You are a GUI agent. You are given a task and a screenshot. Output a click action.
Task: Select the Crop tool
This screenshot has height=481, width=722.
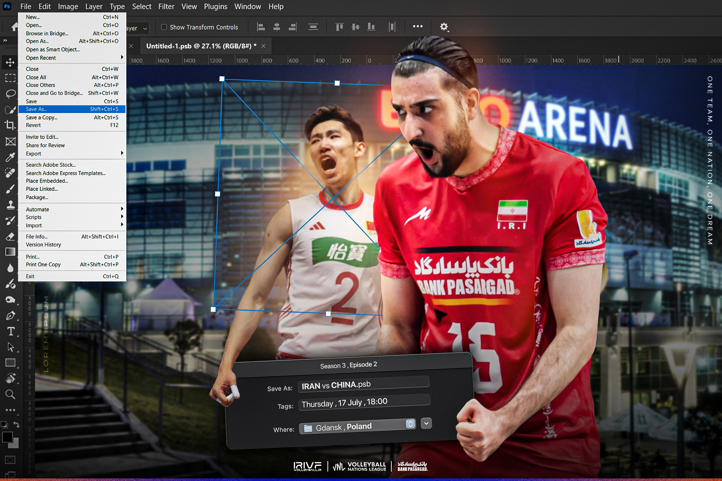click(10, 125)
